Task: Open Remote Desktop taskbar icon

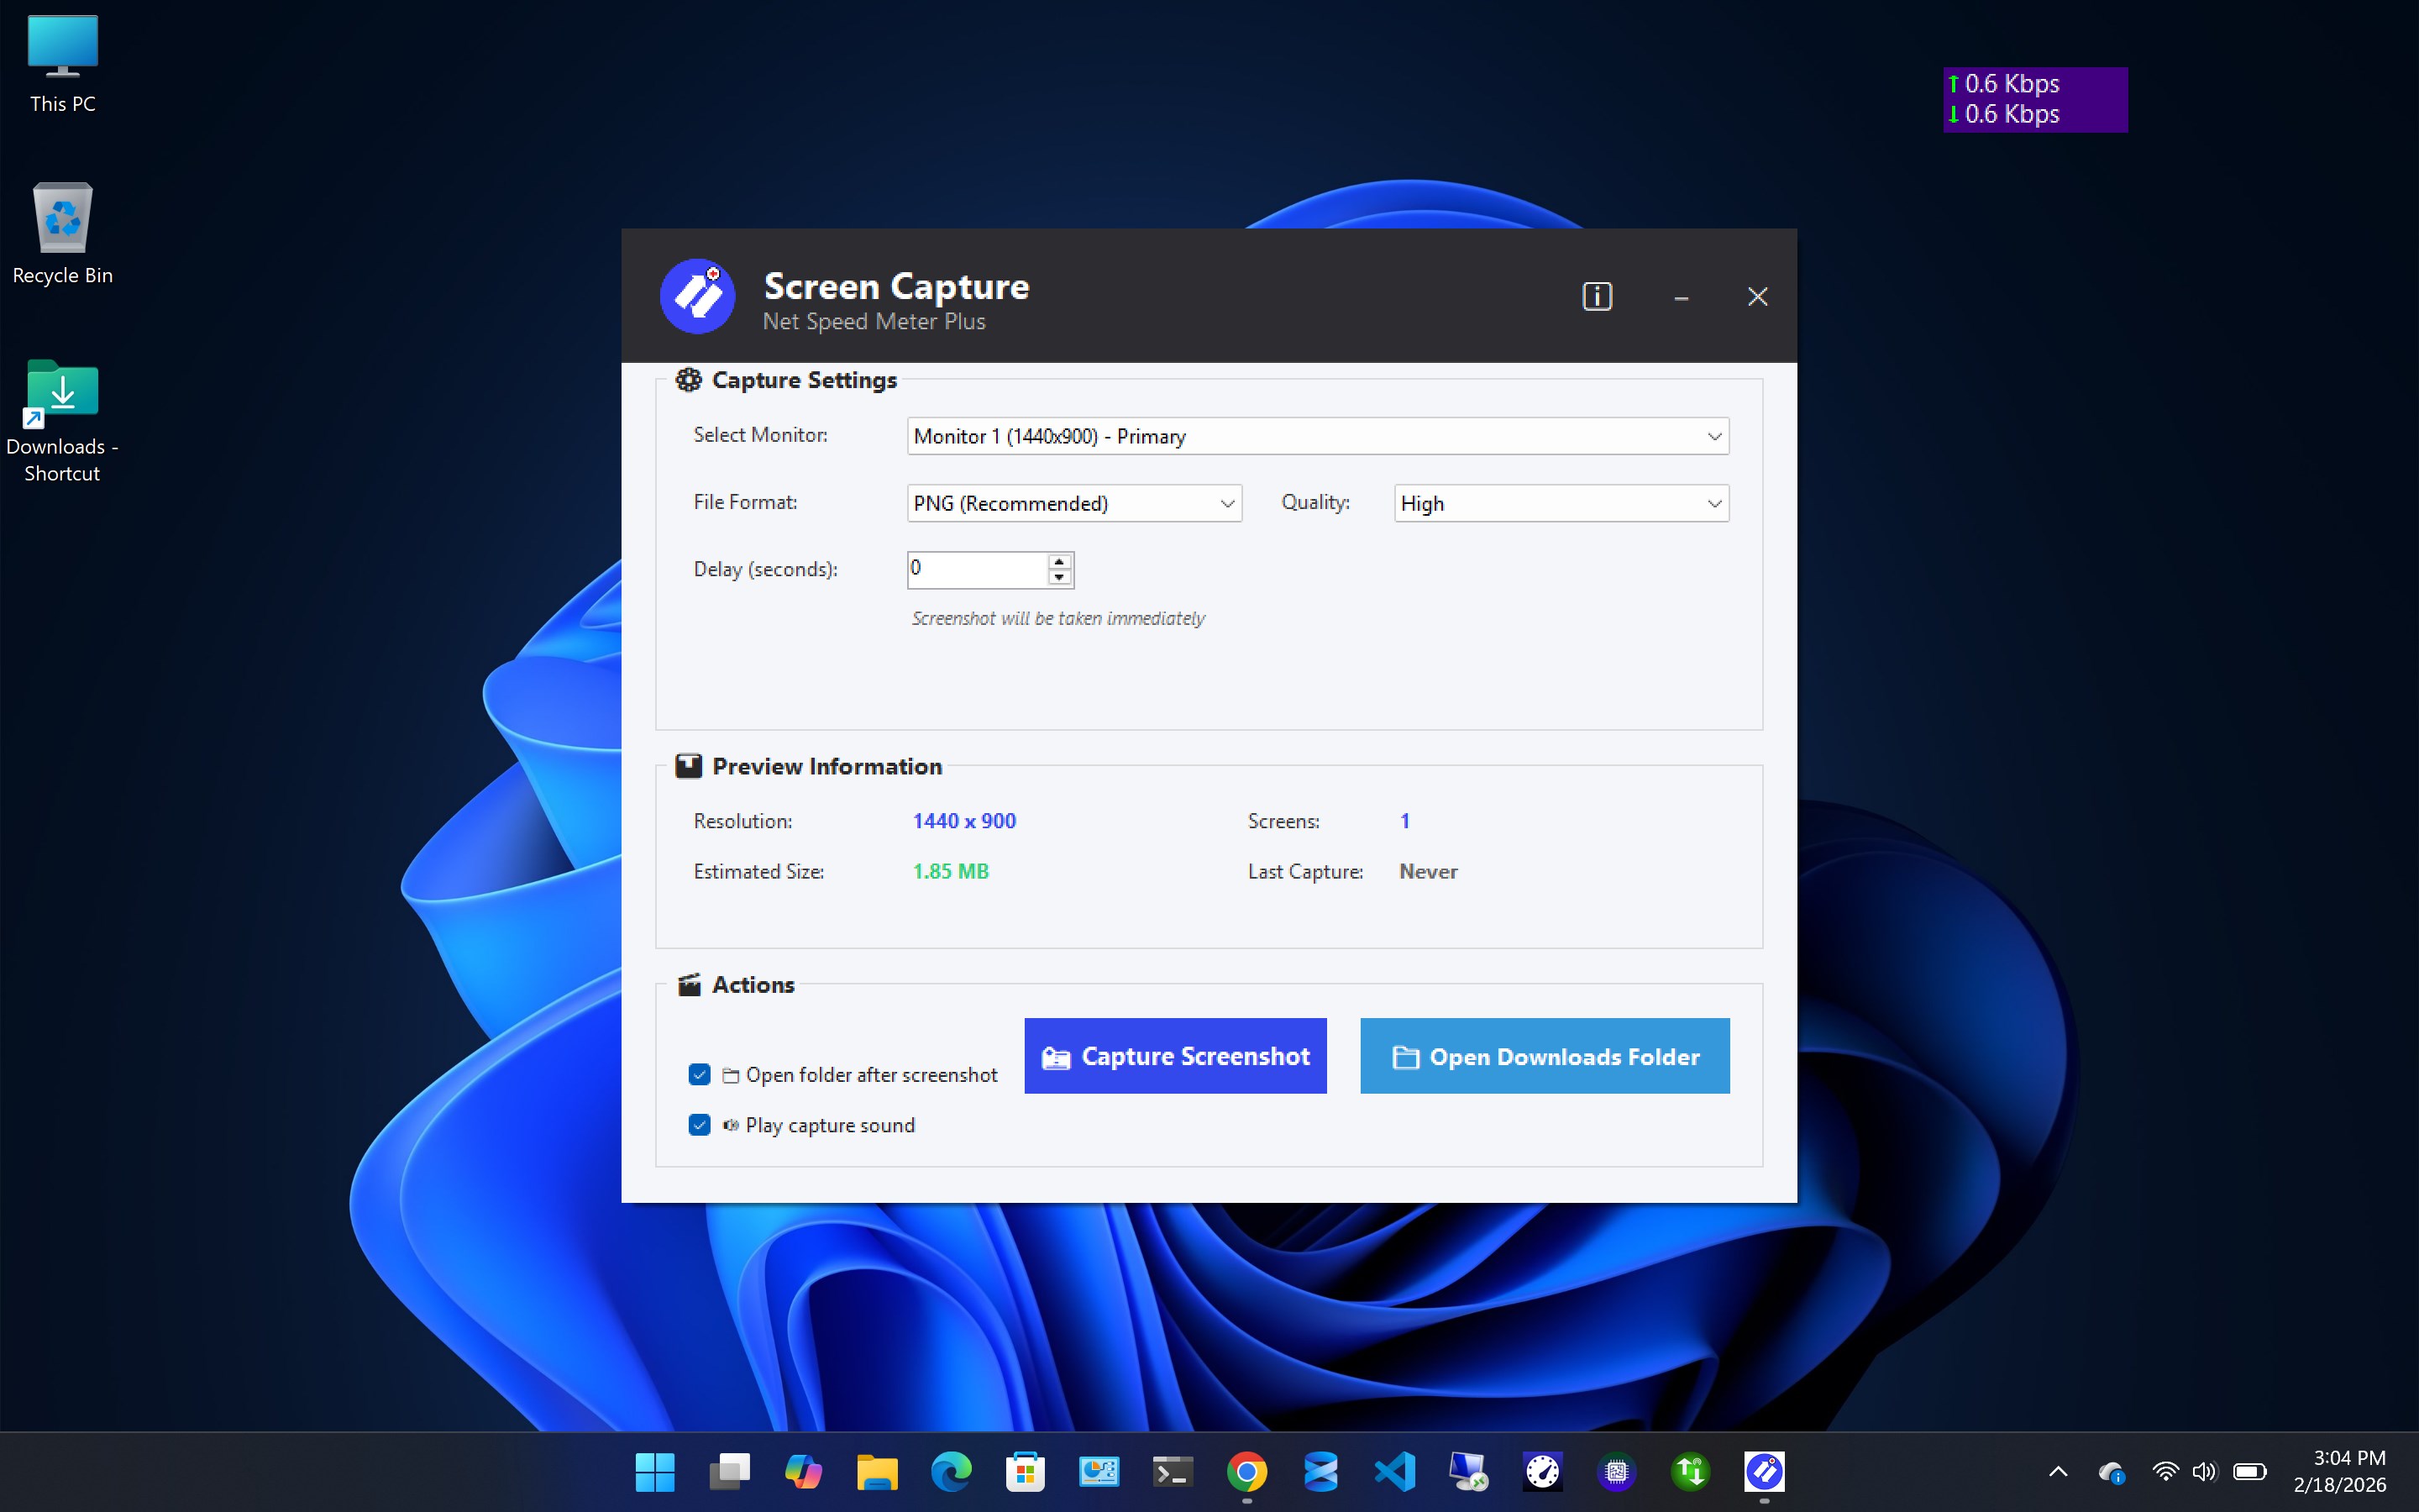Action: tap(1469, 1472)
